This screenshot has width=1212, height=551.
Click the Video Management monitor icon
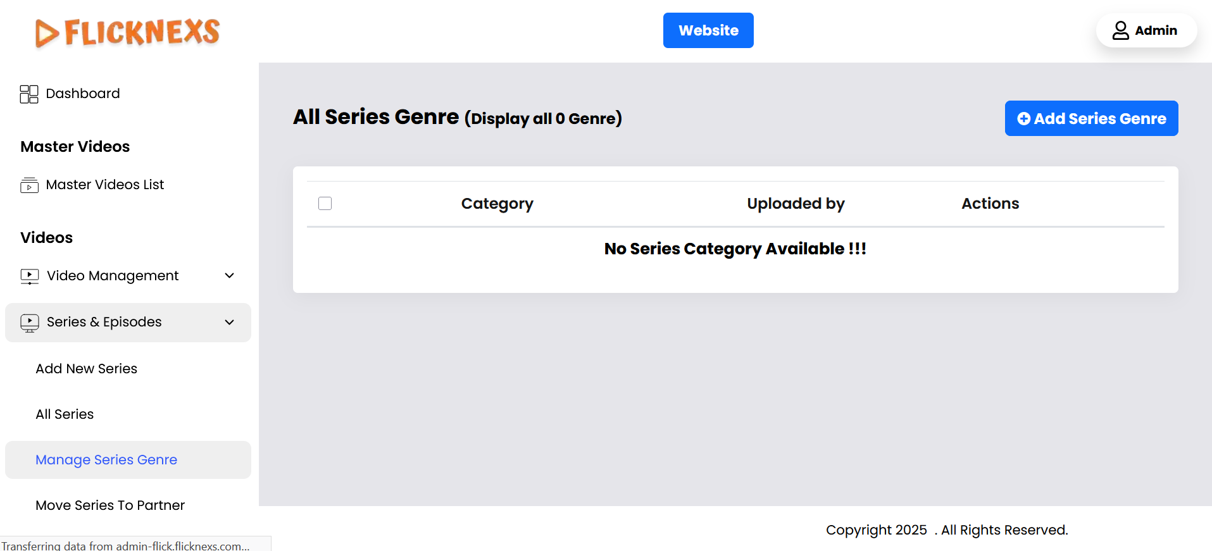[30, 276]
